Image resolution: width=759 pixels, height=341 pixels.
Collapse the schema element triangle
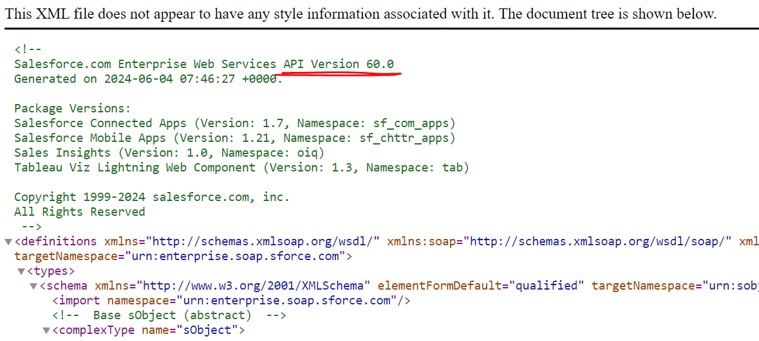coord(33,286)
